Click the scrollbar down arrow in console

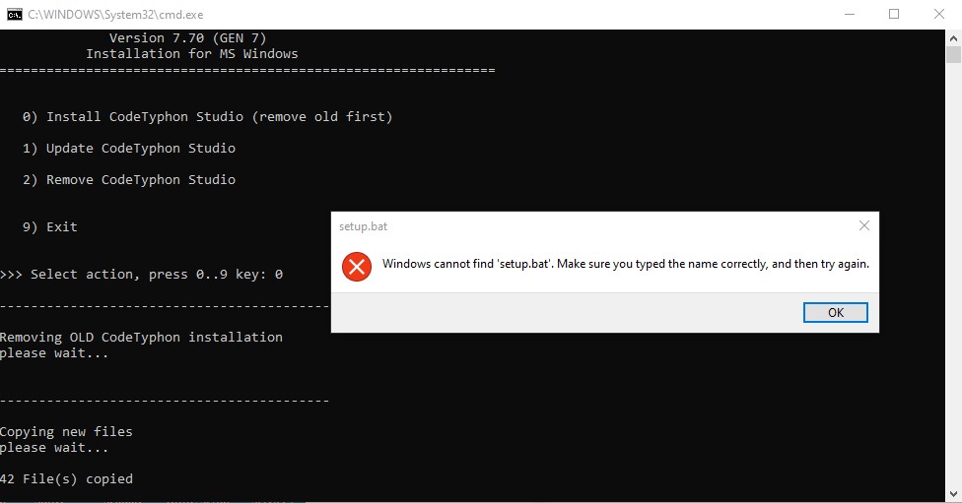point(953,494)
